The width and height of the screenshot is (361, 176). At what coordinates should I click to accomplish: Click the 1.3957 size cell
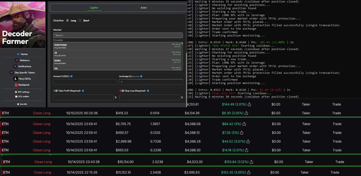pos(155,124)
